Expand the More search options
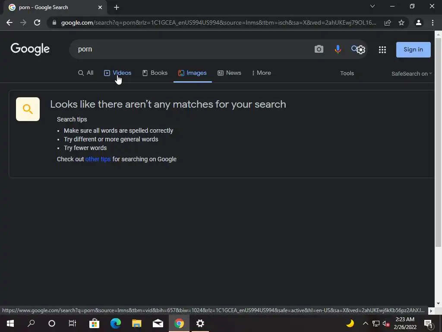Screen dimensions: 442x332 tap(261, 73)
